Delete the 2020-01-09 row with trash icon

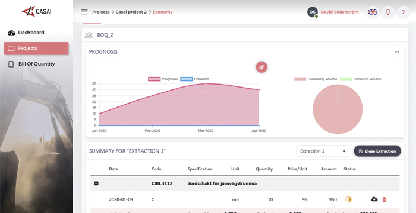[x=384, y=199]
